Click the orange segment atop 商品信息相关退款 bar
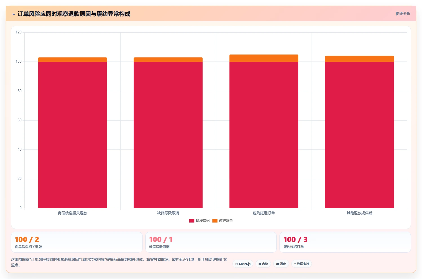Screen dimensions: 422x279 [72, 60]
